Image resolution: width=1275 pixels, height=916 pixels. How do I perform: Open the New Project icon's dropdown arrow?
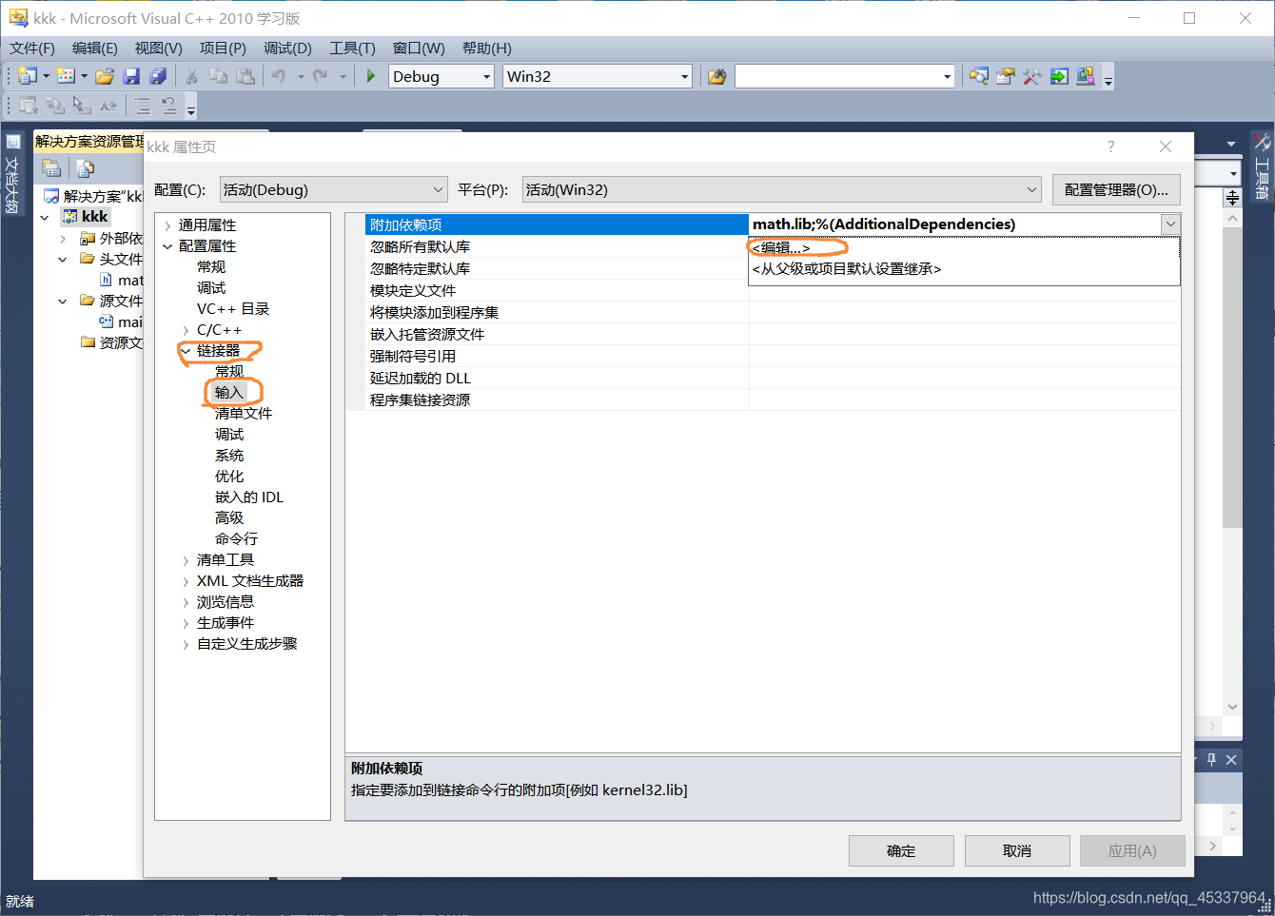coord(46,76)
